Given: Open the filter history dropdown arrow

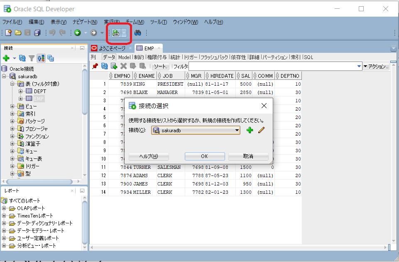Looking at the screenshot, I should pos(359,66).
